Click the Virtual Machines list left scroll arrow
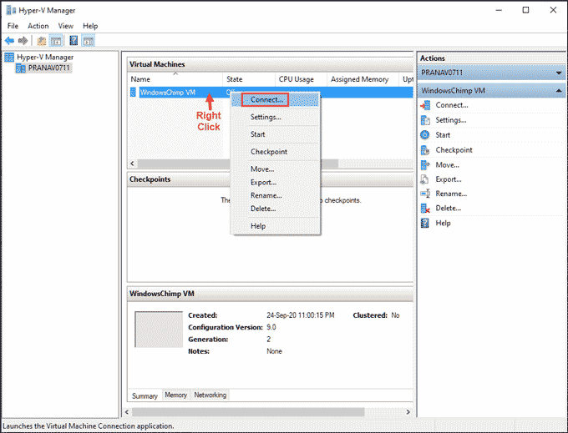Image resolution: width=568 pixels, height=433 pixels. 132,164
